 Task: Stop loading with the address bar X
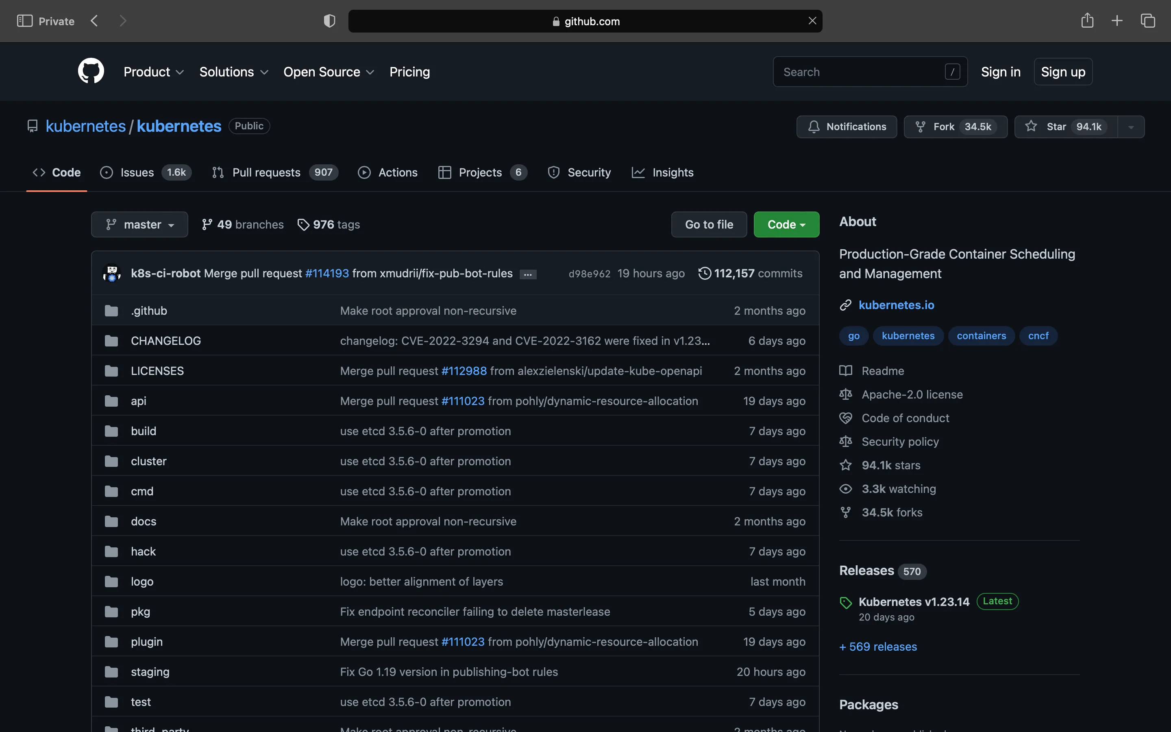812,21
